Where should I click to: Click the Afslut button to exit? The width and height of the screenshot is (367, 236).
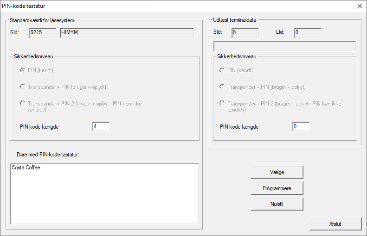[x=335, y=224]
